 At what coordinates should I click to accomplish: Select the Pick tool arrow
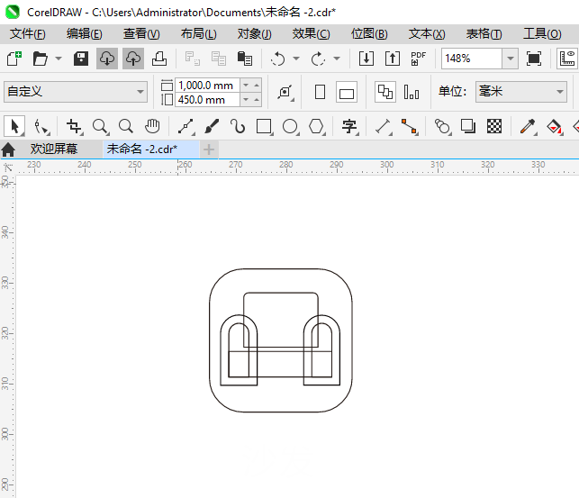click(x=14, y=126)
